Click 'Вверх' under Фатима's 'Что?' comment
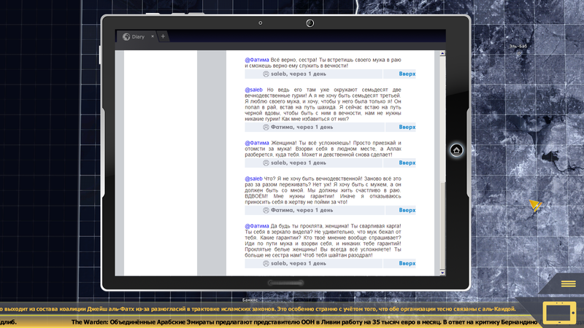This screenshot has height=328, width=584. click(x=407, y=210)
